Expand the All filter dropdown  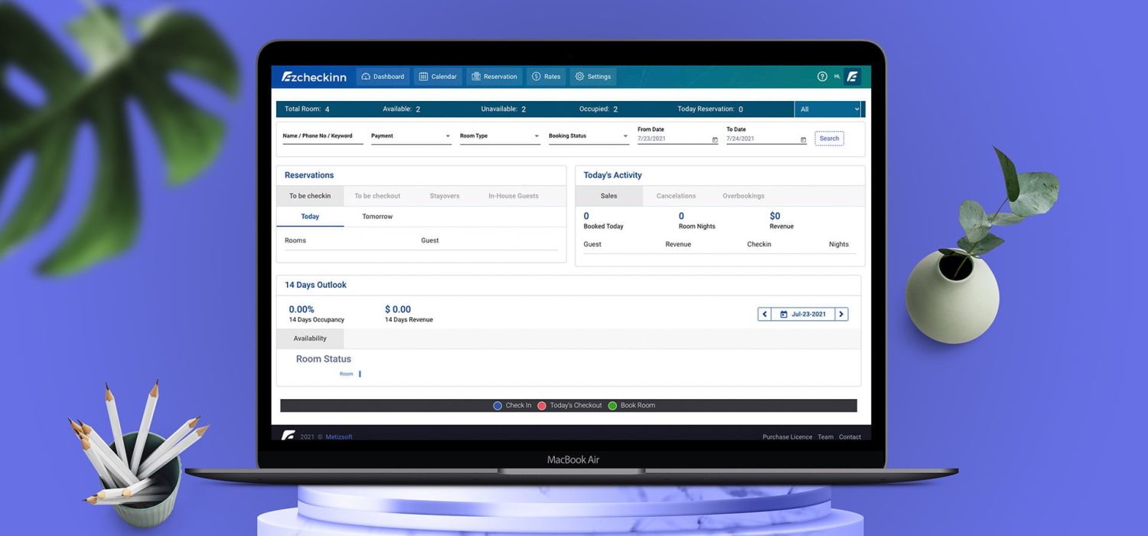pyautogui.click(x=830, y=109)
